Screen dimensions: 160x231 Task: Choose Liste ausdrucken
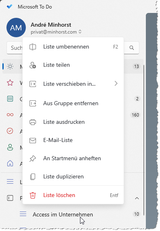tap(73, 122)
